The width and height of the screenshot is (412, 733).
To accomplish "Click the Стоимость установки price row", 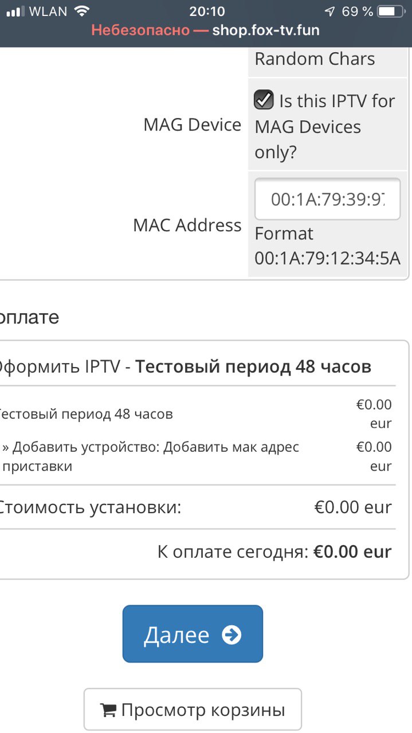I will [x=195, y=507].
